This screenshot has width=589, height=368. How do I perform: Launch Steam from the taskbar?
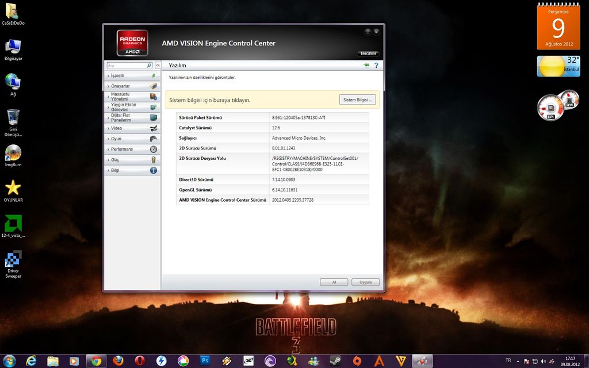click(335, 361)
